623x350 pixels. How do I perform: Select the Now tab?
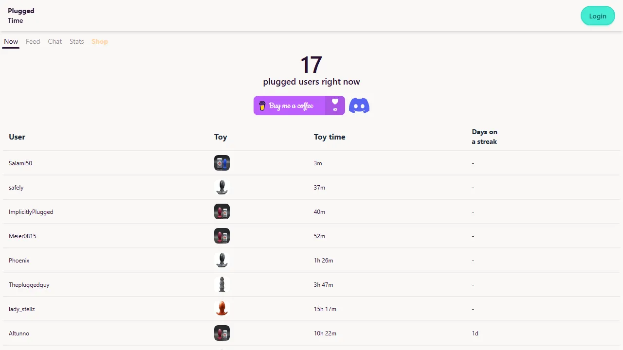pos(11,41)
